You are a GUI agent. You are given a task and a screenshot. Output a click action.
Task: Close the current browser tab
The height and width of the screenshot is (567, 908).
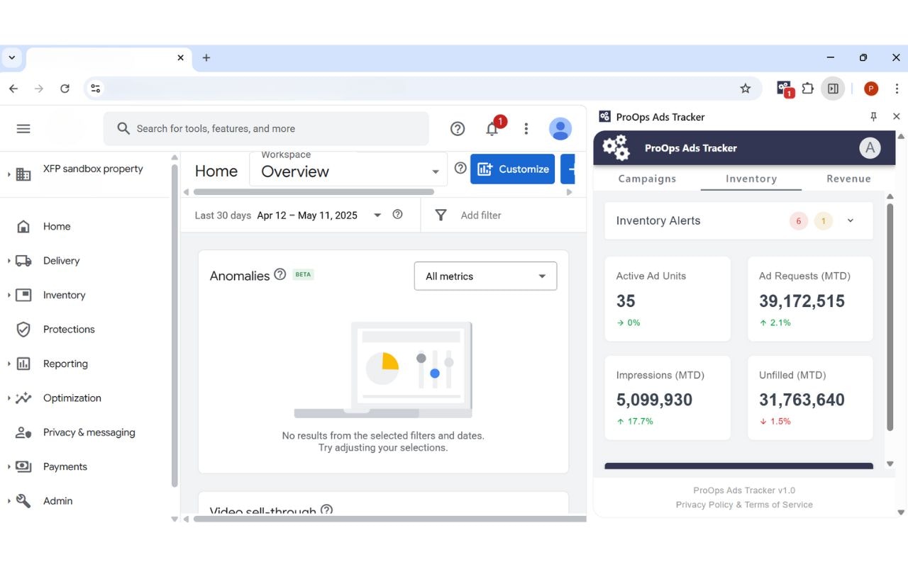point(181,58)
